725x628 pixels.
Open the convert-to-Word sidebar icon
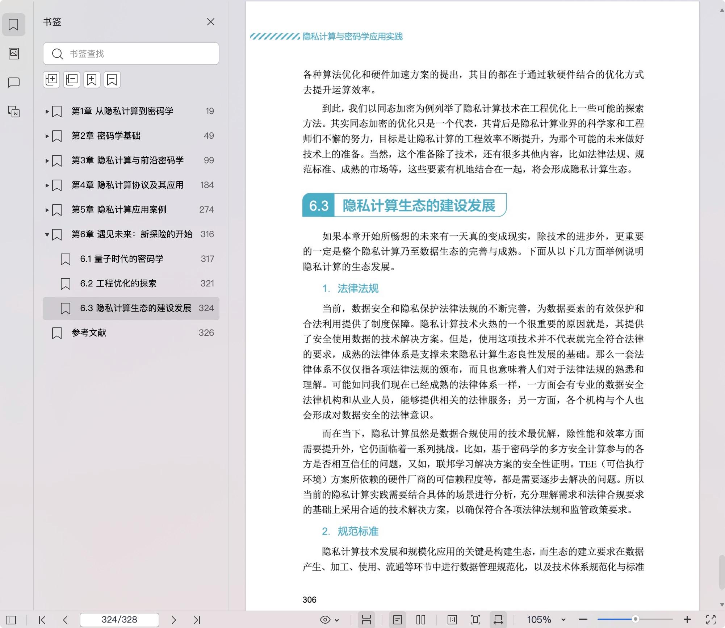tap(14, 112)
